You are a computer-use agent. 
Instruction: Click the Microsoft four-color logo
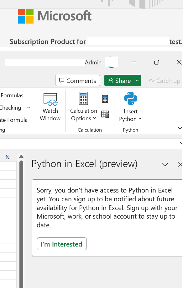pos(26,16)
